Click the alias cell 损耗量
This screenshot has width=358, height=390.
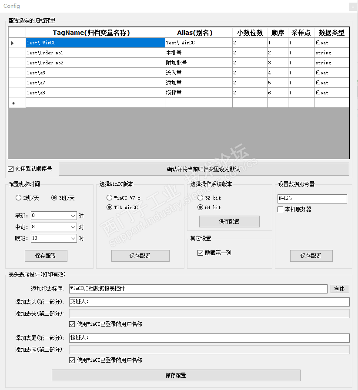click(x=199, y=93)
